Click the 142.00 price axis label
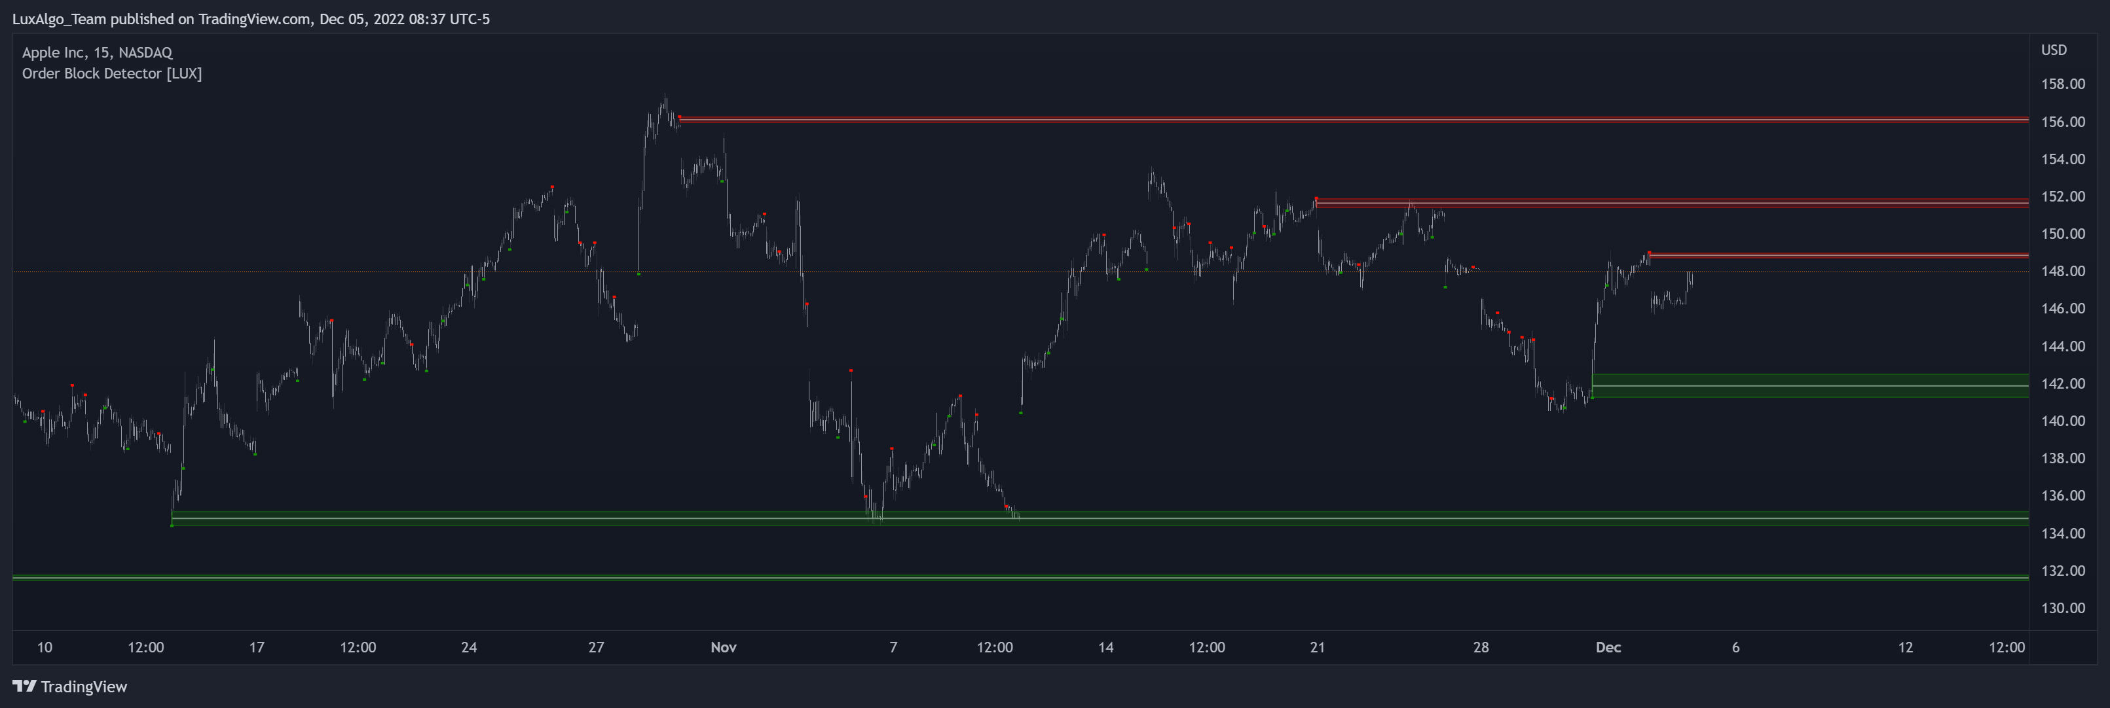Viewport: 2110px width, 708px height. (x=2062, y=383)
